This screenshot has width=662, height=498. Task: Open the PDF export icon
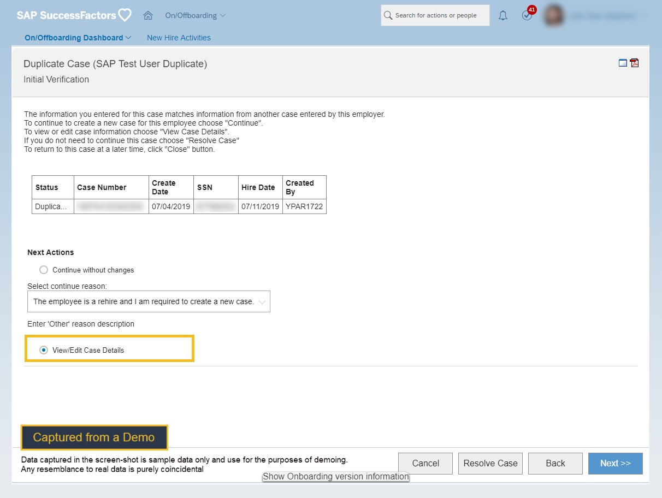point(634,63)
